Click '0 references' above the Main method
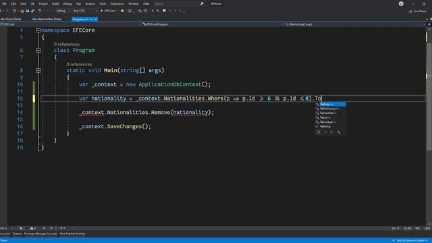This screenshot has width=432, height=243. tap(79, 64)
